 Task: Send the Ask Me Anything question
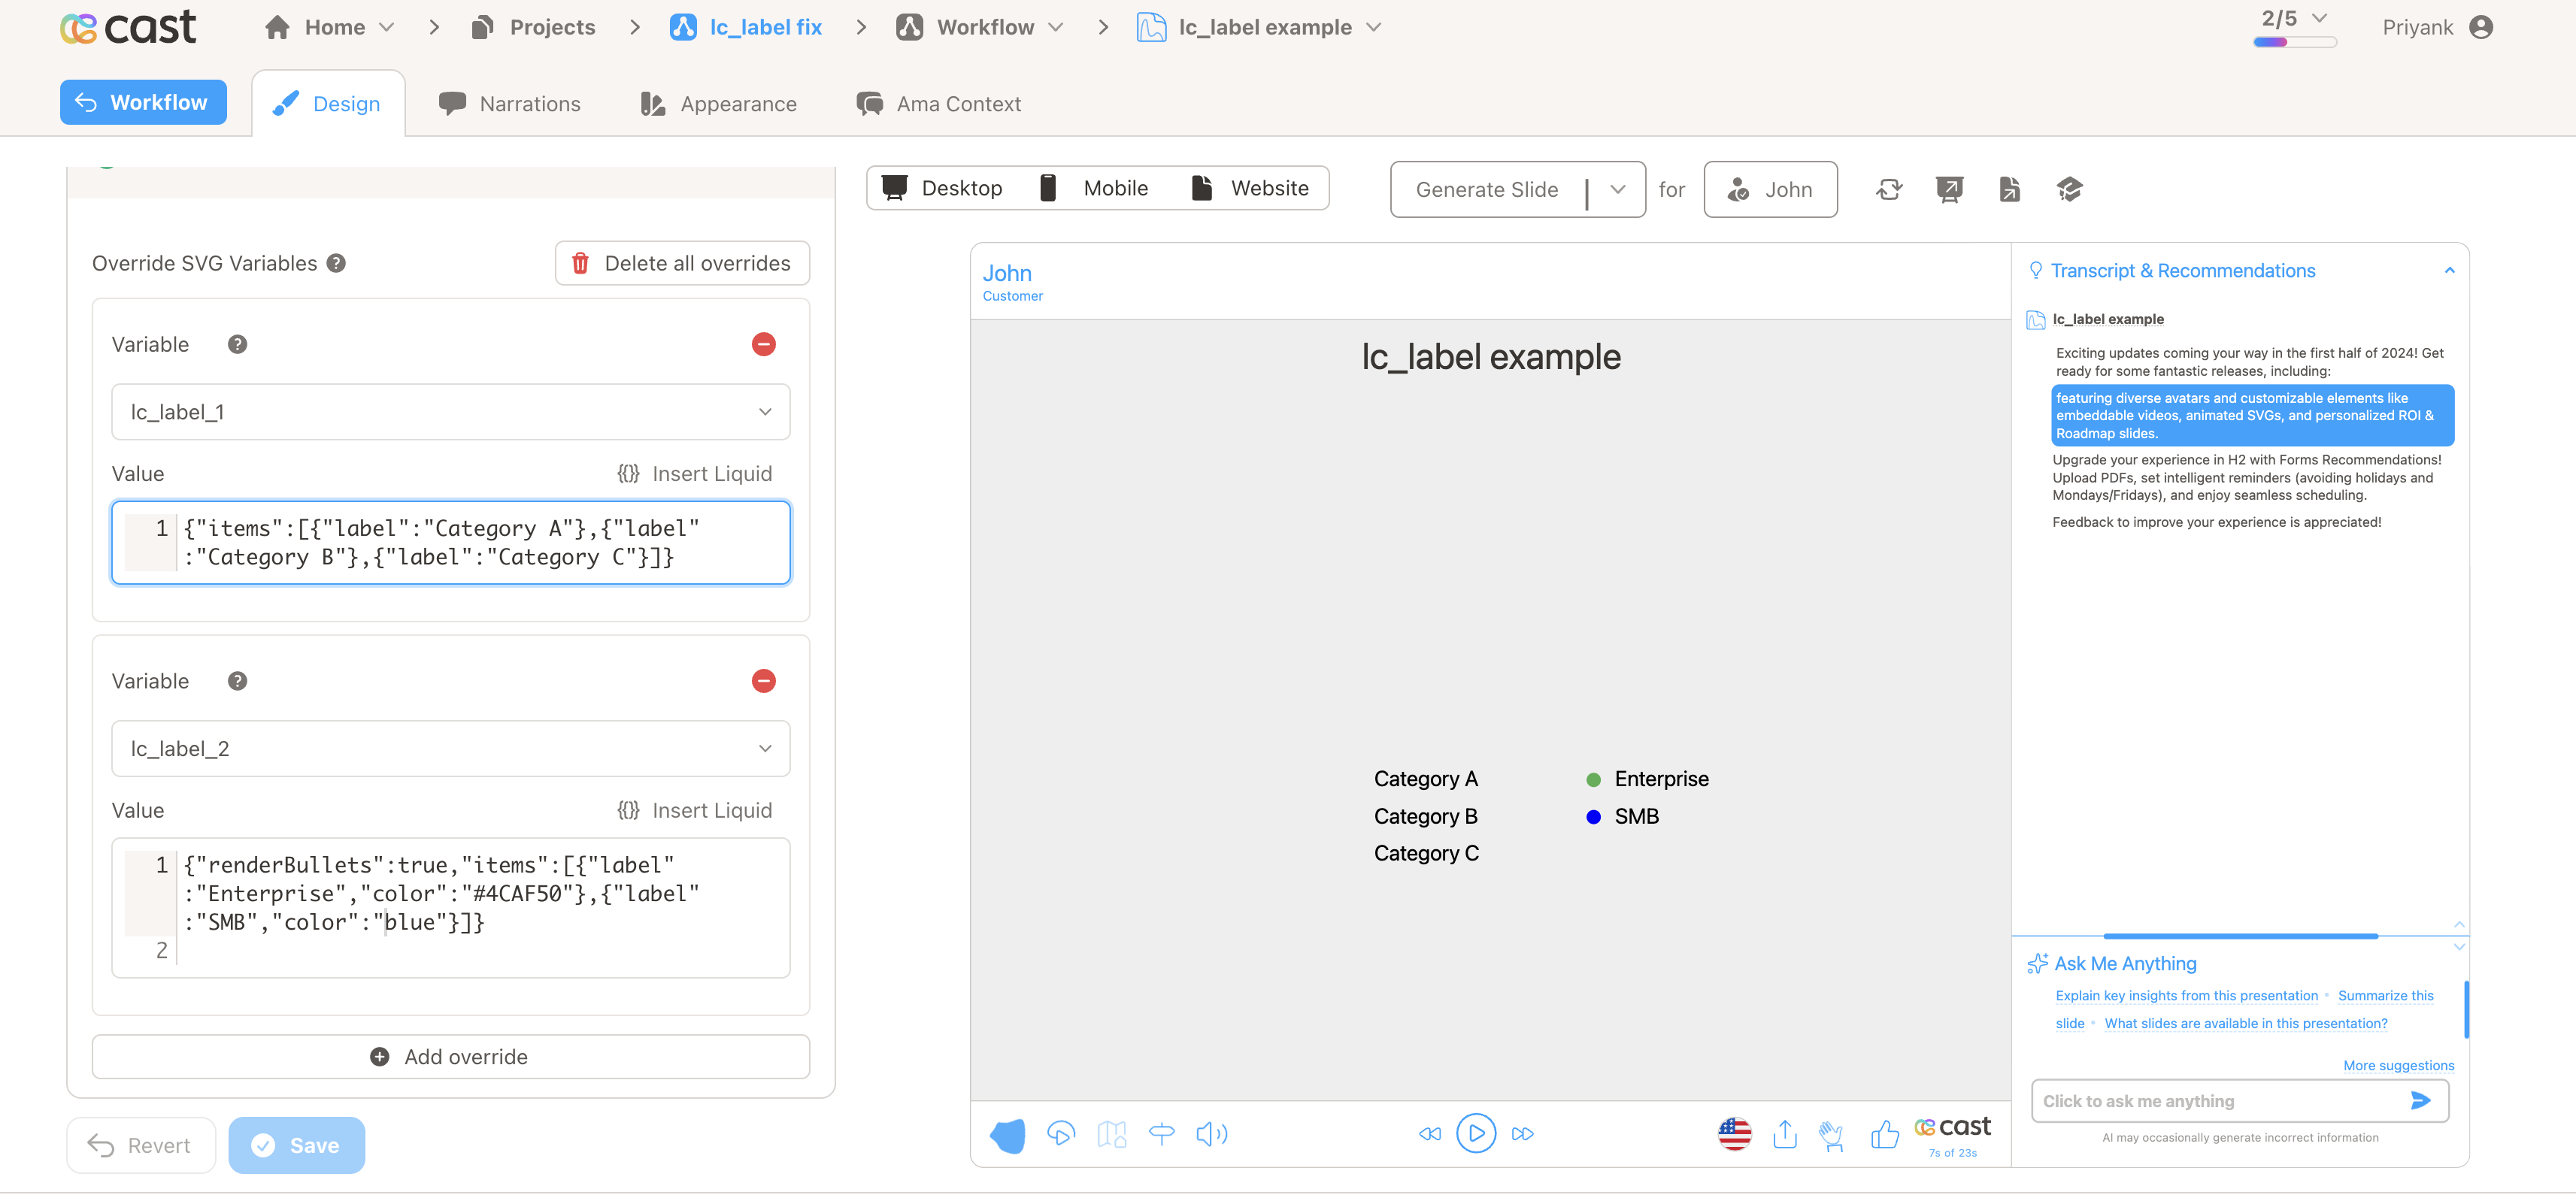pos(2420,1101)
